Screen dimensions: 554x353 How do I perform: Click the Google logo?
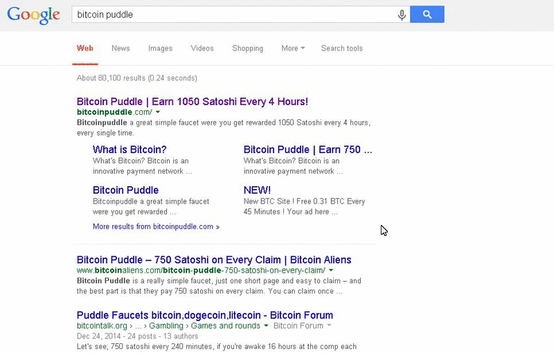(x=33, y=15)
